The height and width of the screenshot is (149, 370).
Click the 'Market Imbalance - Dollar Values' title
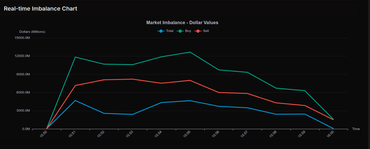(182, 23)
